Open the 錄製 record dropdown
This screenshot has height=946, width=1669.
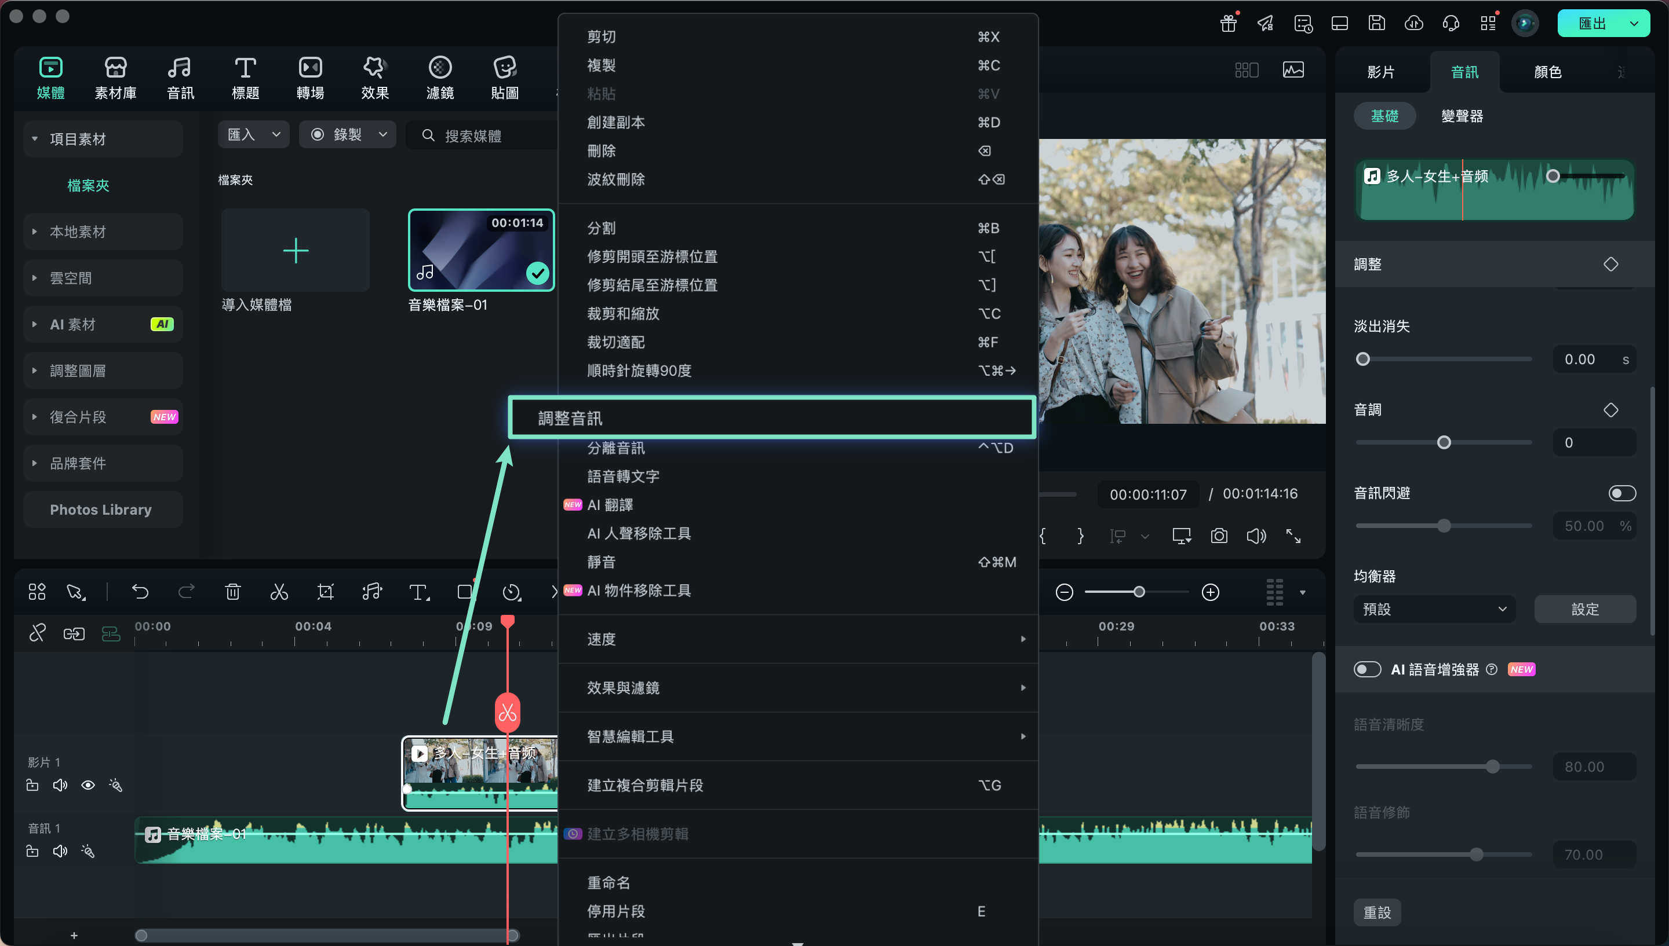[348, 134]
